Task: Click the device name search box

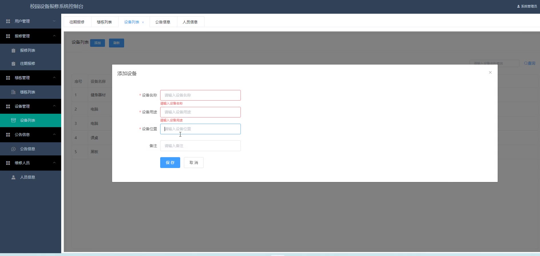Action: coord(494,63)
